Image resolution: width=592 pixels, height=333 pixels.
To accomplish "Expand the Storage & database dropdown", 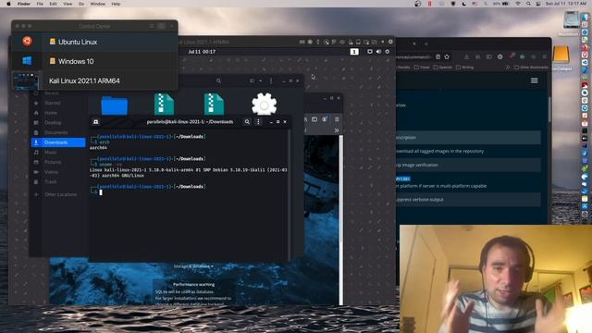I will pyautogui.click(x=193, y=266).
